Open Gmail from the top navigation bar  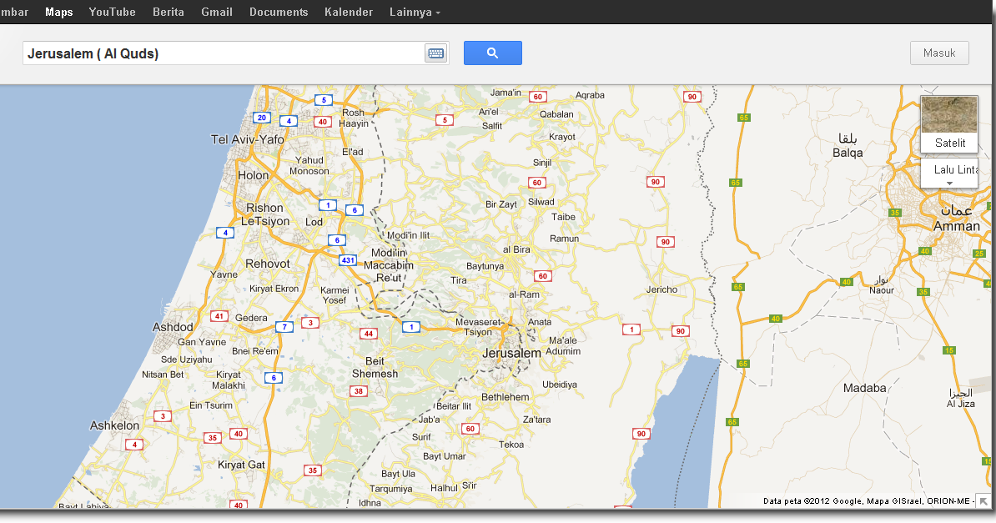217,12
